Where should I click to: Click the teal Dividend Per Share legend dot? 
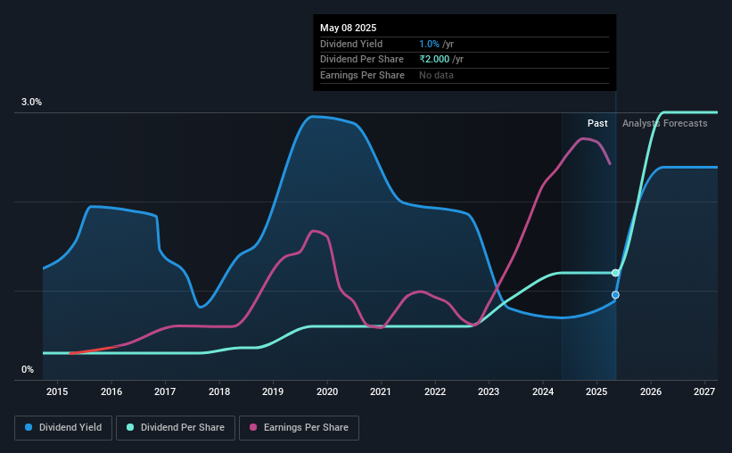pos(130,427)
